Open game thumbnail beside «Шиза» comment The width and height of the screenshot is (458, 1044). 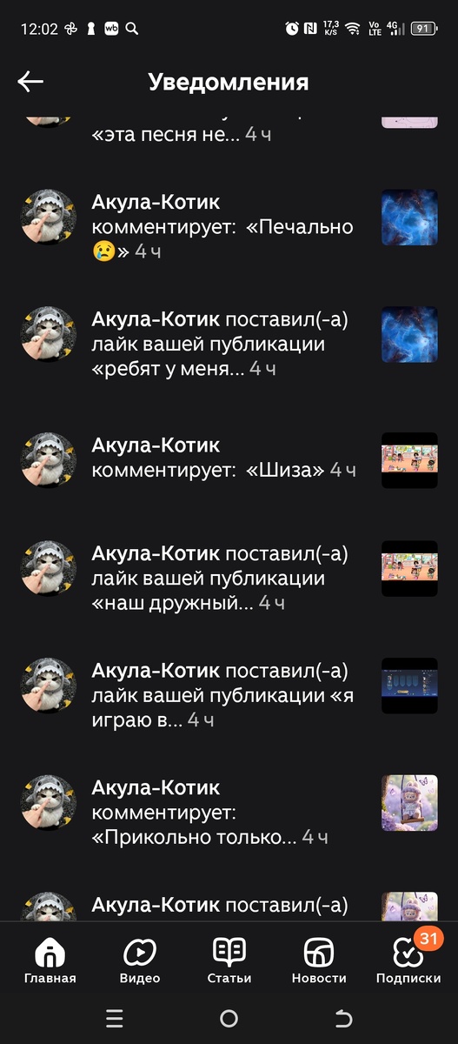tap(409, 459)
